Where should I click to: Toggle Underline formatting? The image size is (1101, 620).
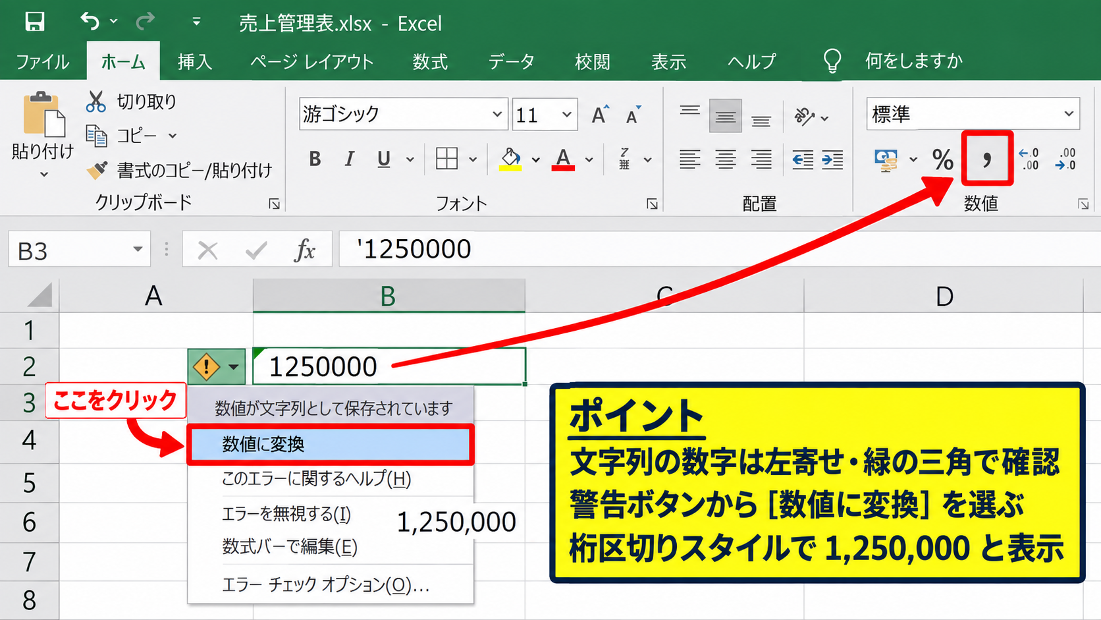[x=384, y=159]
